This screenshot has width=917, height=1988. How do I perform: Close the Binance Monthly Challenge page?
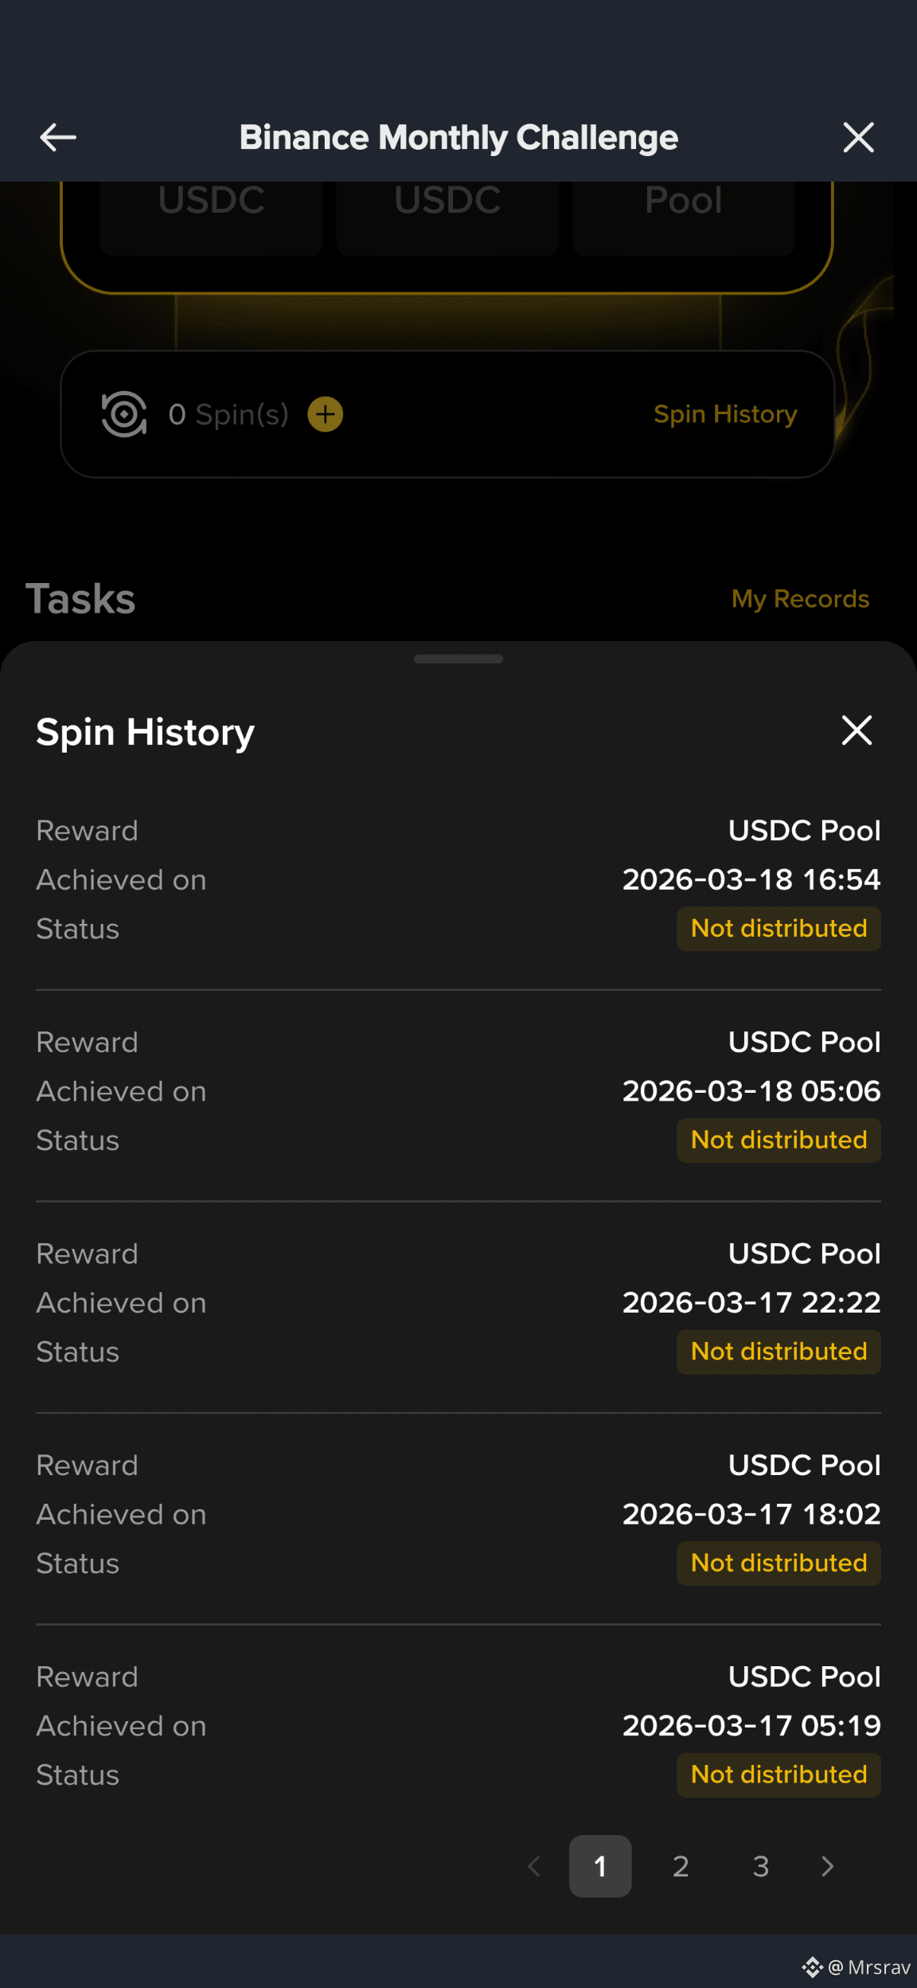858,137
